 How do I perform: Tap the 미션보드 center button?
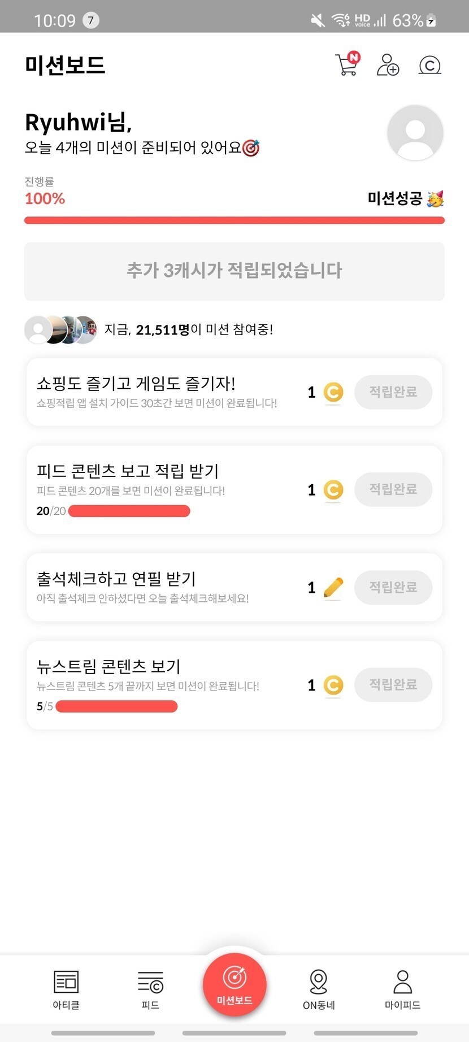point(234,984)
